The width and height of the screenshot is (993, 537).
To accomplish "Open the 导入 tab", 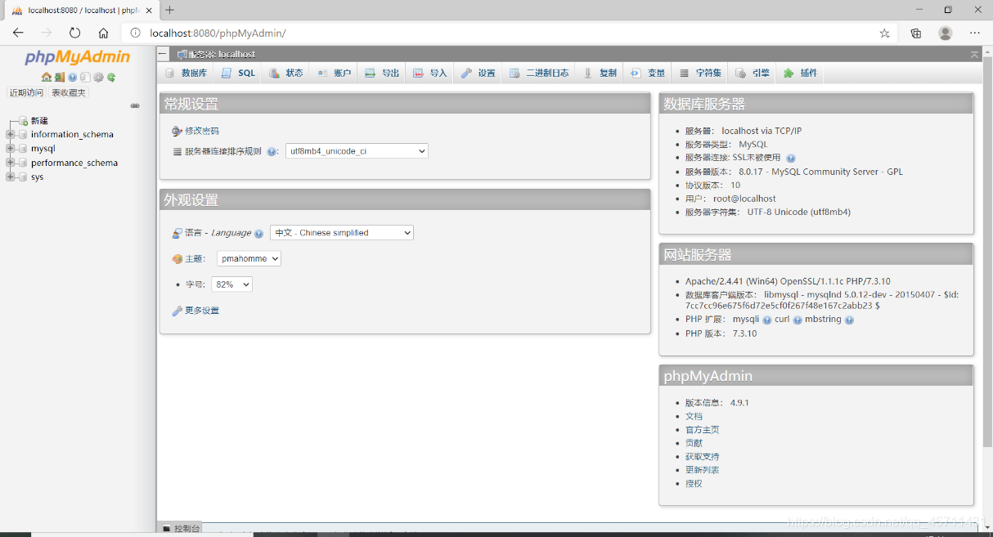I will point(430,73).
